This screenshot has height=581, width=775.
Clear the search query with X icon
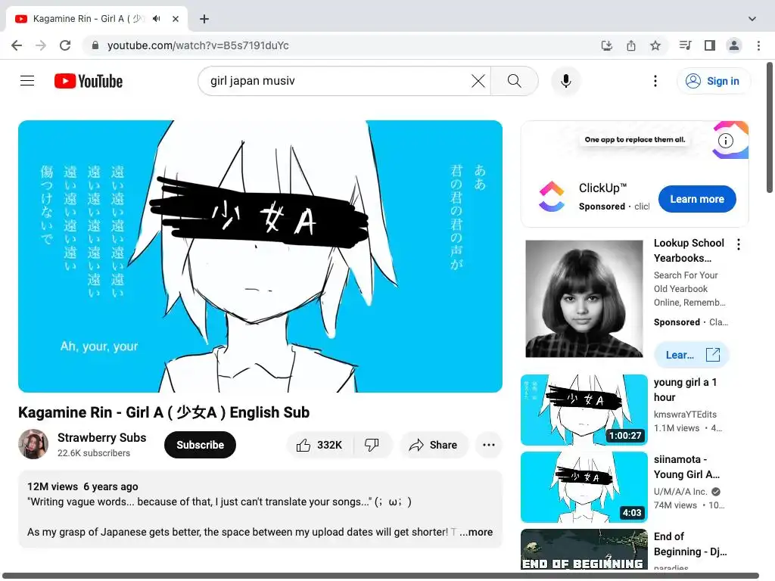pos(478,81)
